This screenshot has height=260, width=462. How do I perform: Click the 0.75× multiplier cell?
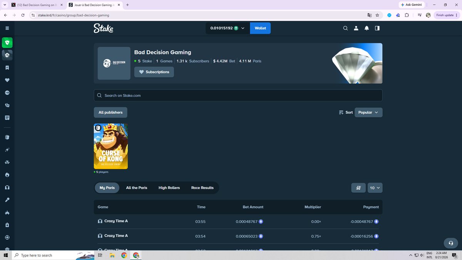pyautogui.click(x=316, y=236)
